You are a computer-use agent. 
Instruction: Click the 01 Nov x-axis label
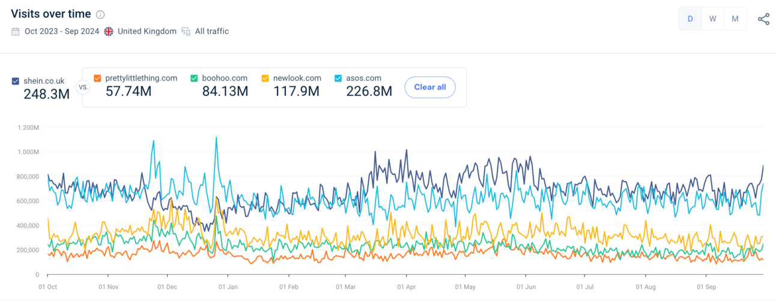108,287
